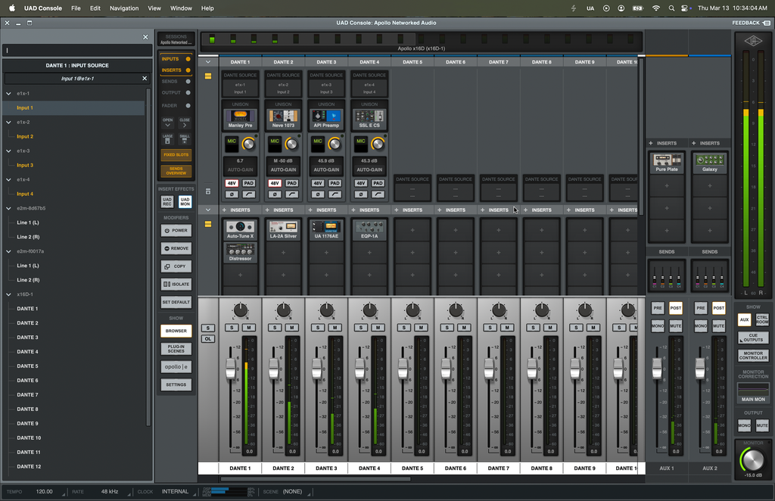Click the Universal Audio logo icon
This screenshot has height=501, width=775.
coord(753,41)
